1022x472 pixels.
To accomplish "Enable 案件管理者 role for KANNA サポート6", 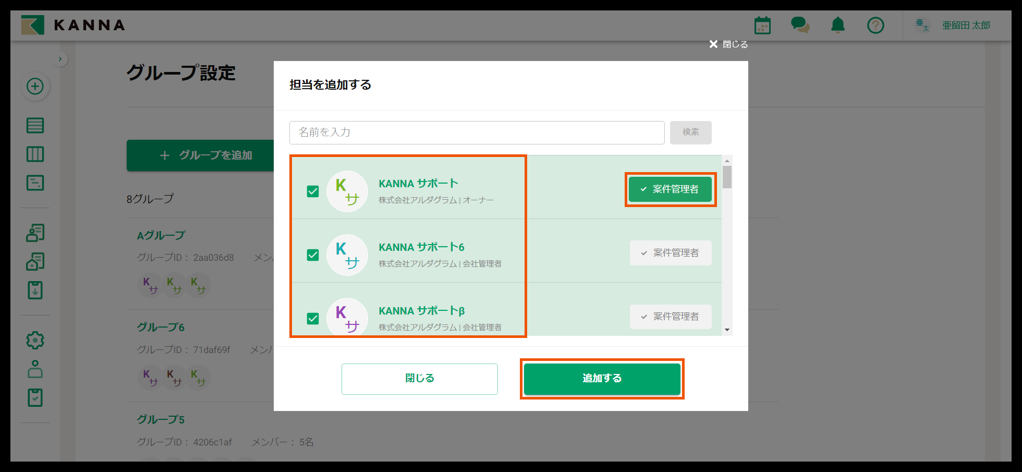I will [x=671, y=253].
